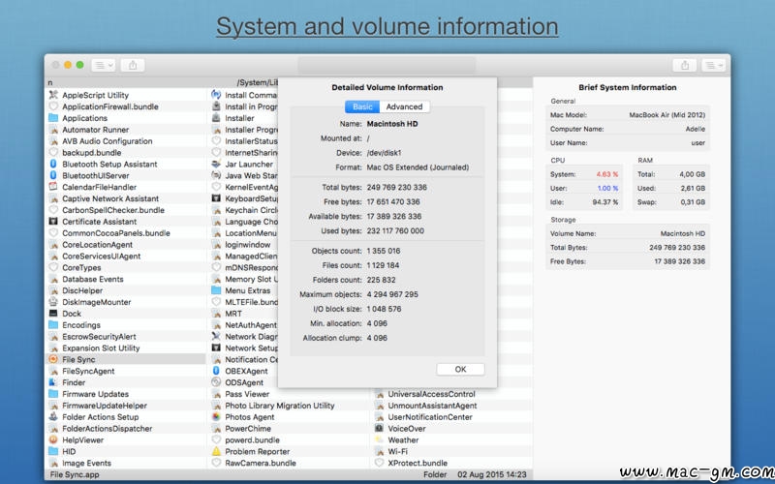Click the Finder icon in list
The width and height of the screenshot is (775, 484).
coord(53,382)
